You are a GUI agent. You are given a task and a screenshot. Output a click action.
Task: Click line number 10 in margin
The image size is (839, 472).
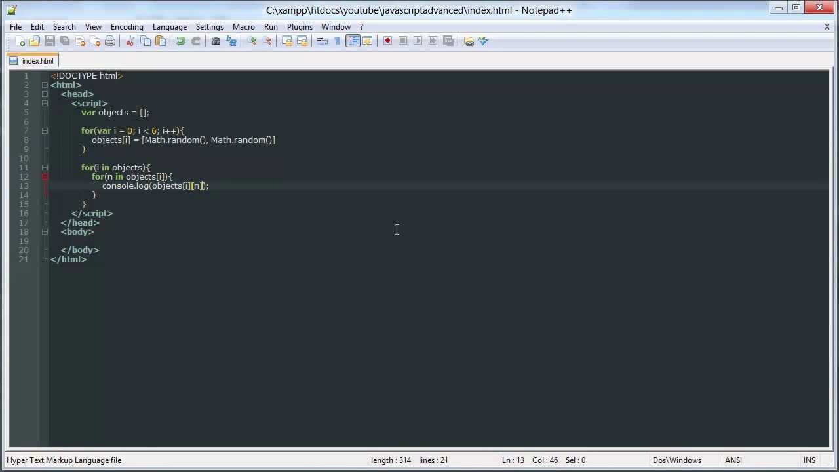point(24,159)
